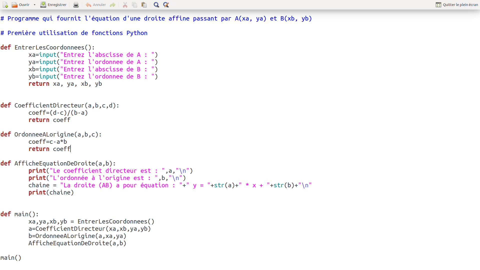Create a new document with toolbar icon
This screenshot has height=270, width=480.
click(5, 5)
